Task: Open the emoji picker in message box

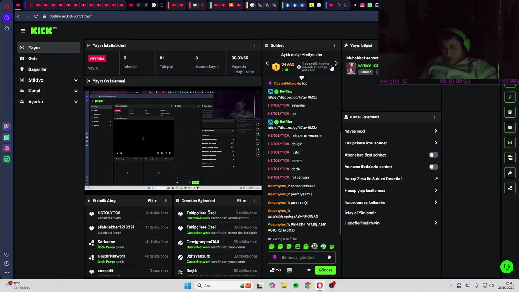Action: click(329, 258)
